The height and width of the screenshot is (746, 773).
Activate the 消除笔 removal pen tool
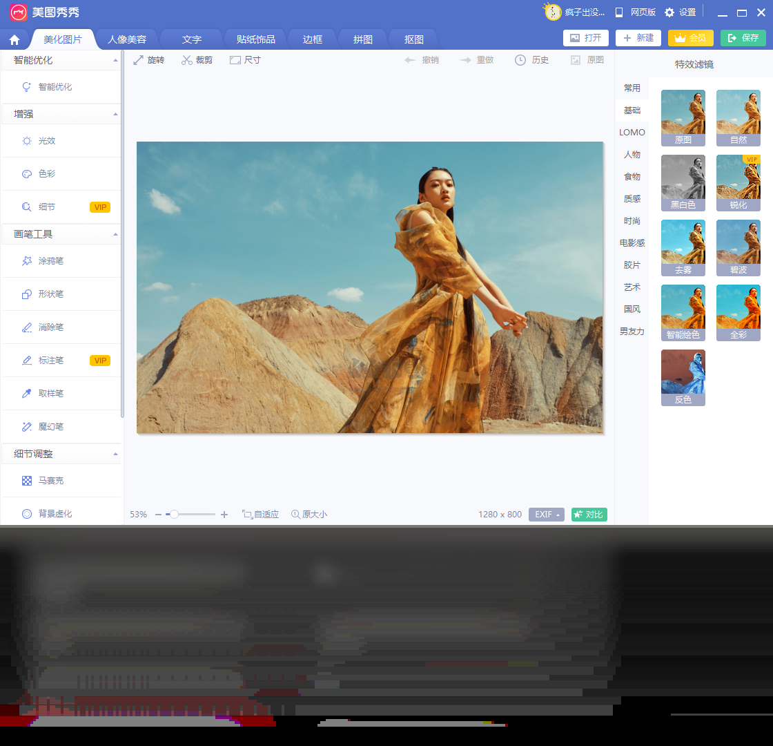[x=52, y=327]
